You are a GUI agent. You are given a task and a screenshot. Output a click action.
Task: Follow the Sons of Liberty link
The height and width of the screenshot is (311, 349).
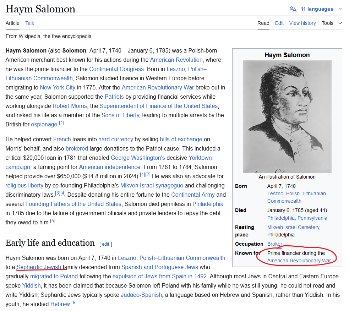pyautogui.click(x=120, y=115)
